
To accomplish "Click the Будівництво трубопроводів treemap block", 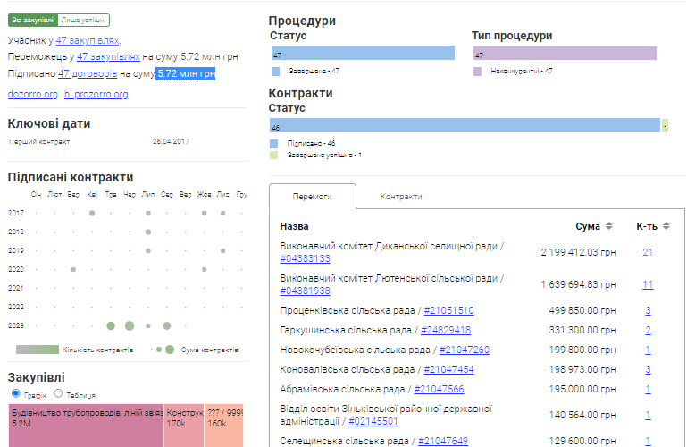I will [85, 426].
